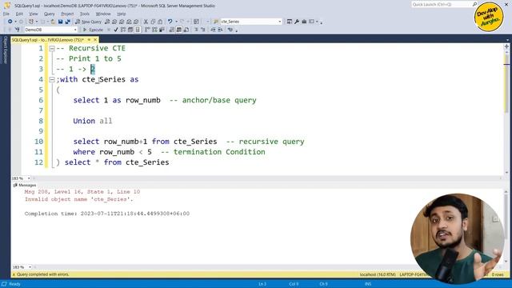Open the editor 183 % zoom dropdown
This screenshot has height=288, width=512.
29,178
